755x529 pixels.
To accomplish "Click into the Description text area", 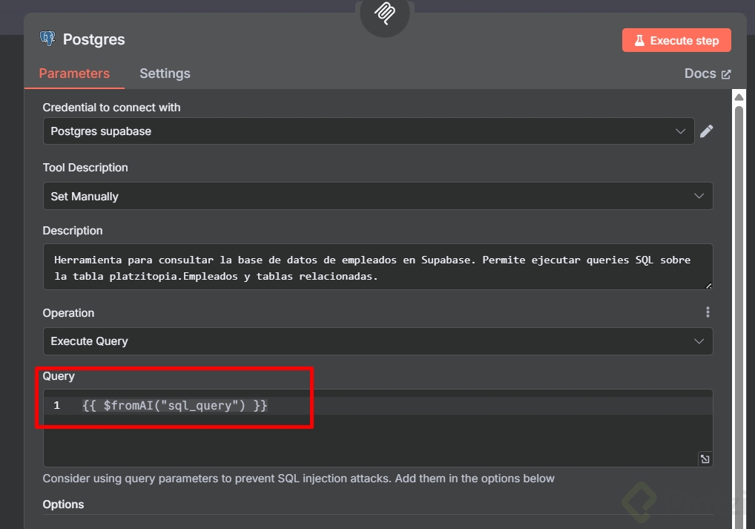I will [x=378, y=267].
